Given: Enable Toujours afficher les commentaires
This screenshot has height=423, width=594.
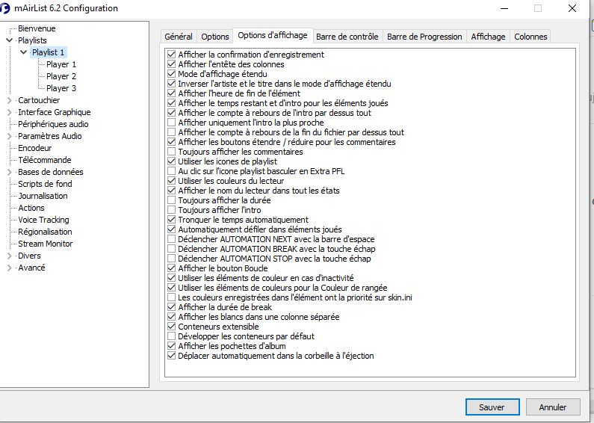Looking at the screenshot, I should pyautogui.click(x=172, y=152).
